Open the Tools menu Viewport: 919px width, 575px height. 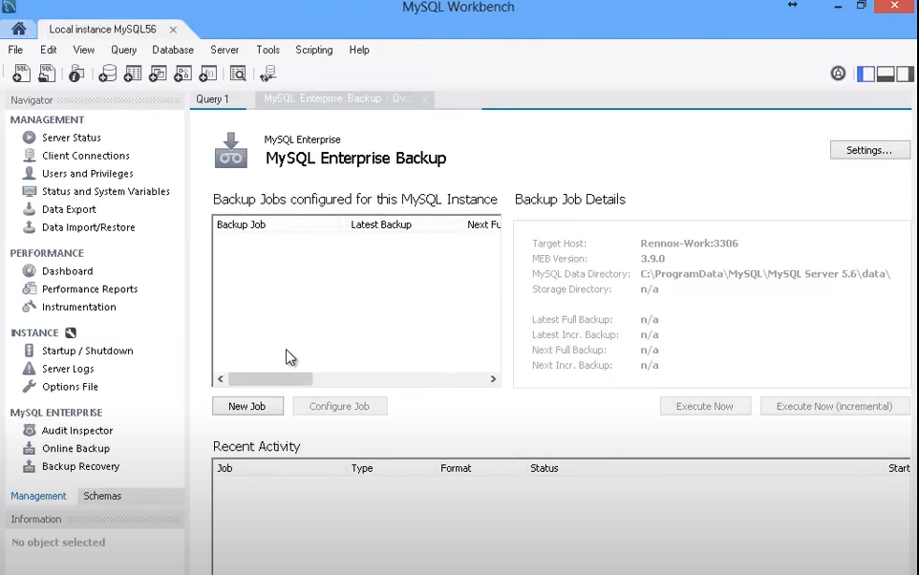(x=267, y=50)
